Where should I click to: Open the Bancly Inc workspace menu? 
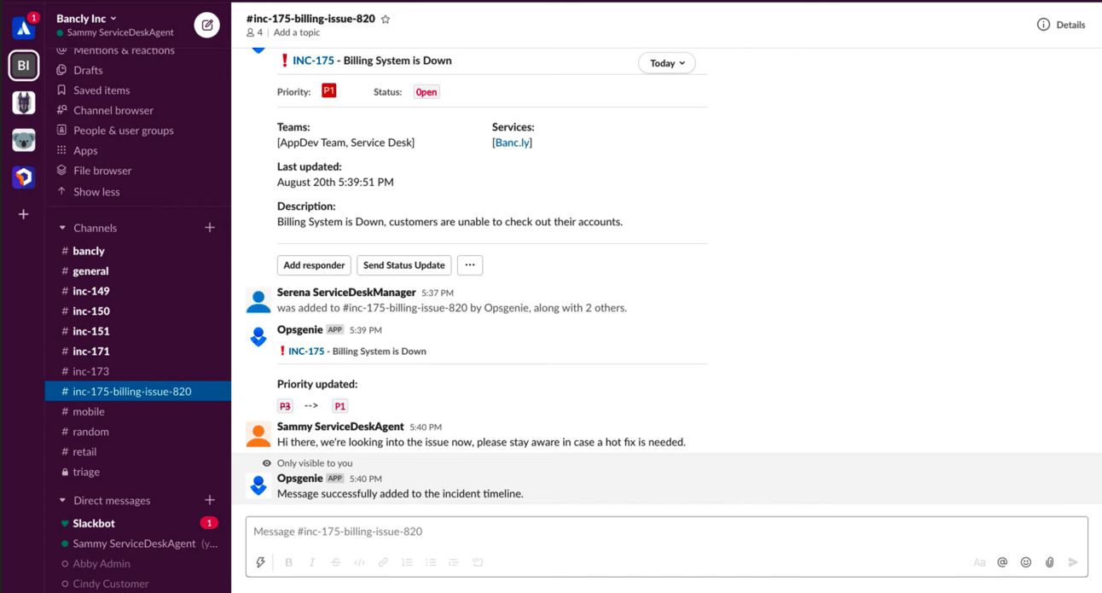point(86,18)
